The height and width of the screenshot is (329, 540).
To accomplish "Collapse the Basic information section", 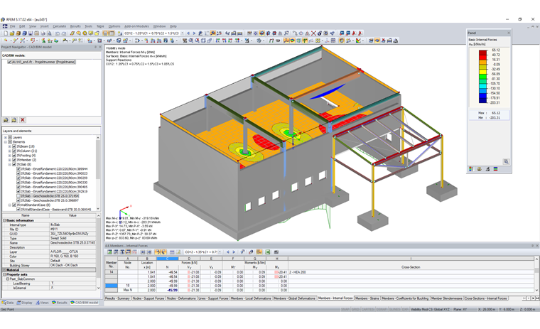I will pyautogui.click(x=4, y=220).
